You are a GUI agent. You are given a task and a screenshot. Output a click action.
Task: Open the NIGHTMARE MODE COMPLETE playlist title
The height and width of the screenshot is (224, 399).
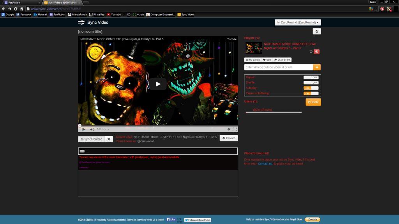pos(290,46)
